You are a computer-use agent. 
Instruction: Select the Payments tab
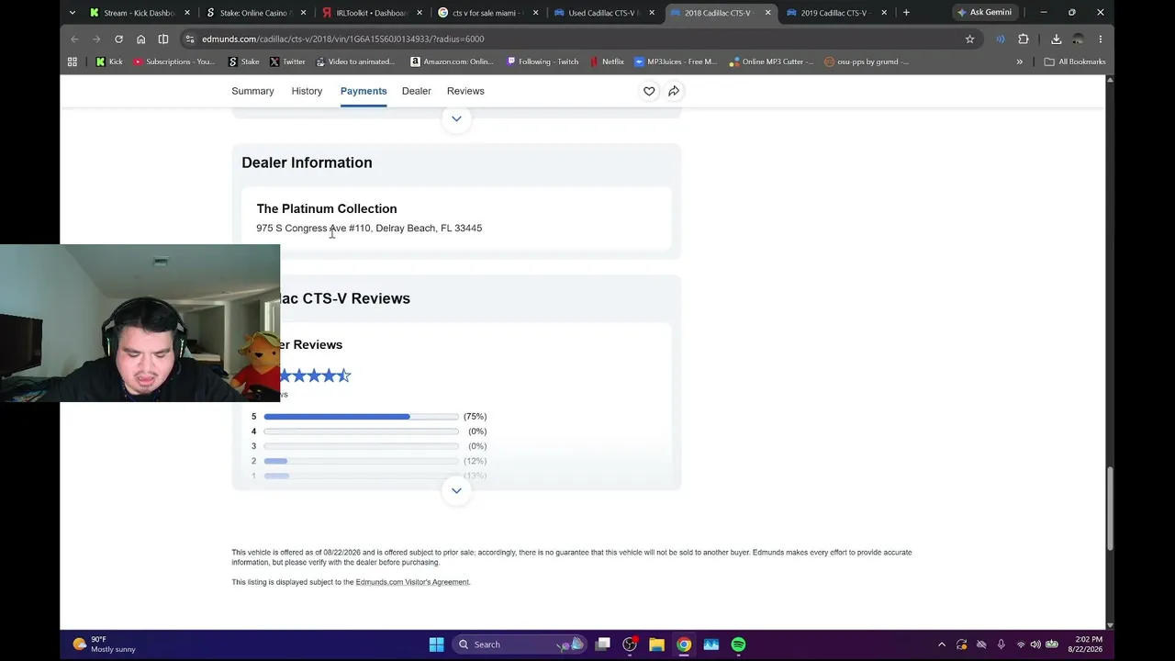pos(364,91)
